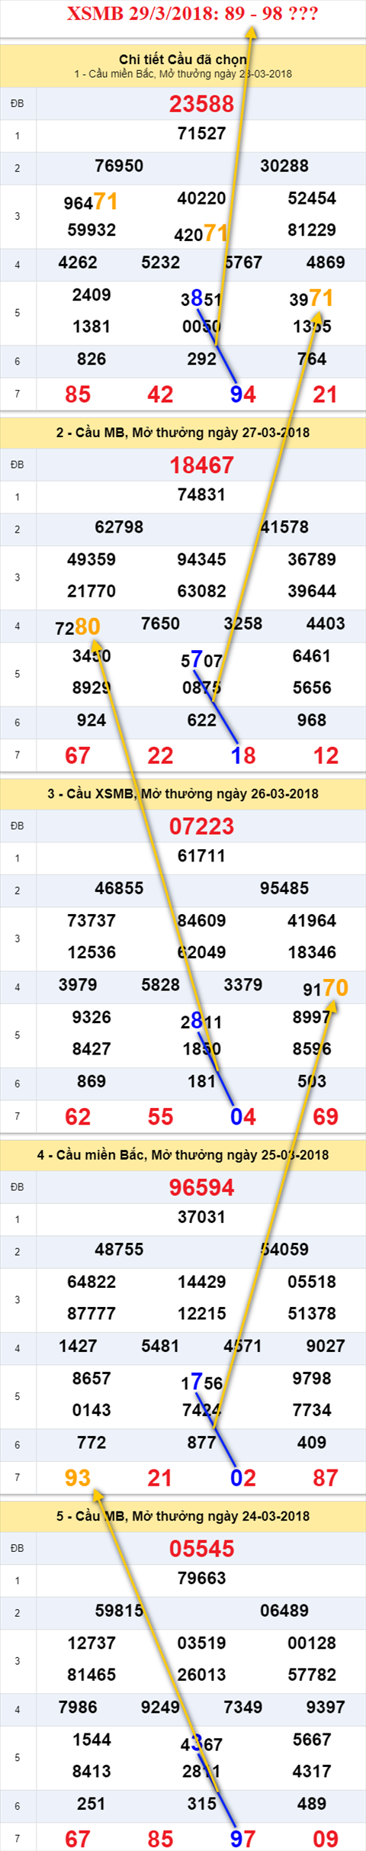Select first prize number 71527
Image resolution: width=366 pixels, height=1851 pixels.
(x=201, y=134)
